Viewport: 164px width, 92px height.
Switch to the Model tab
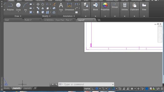pos(6,88)
